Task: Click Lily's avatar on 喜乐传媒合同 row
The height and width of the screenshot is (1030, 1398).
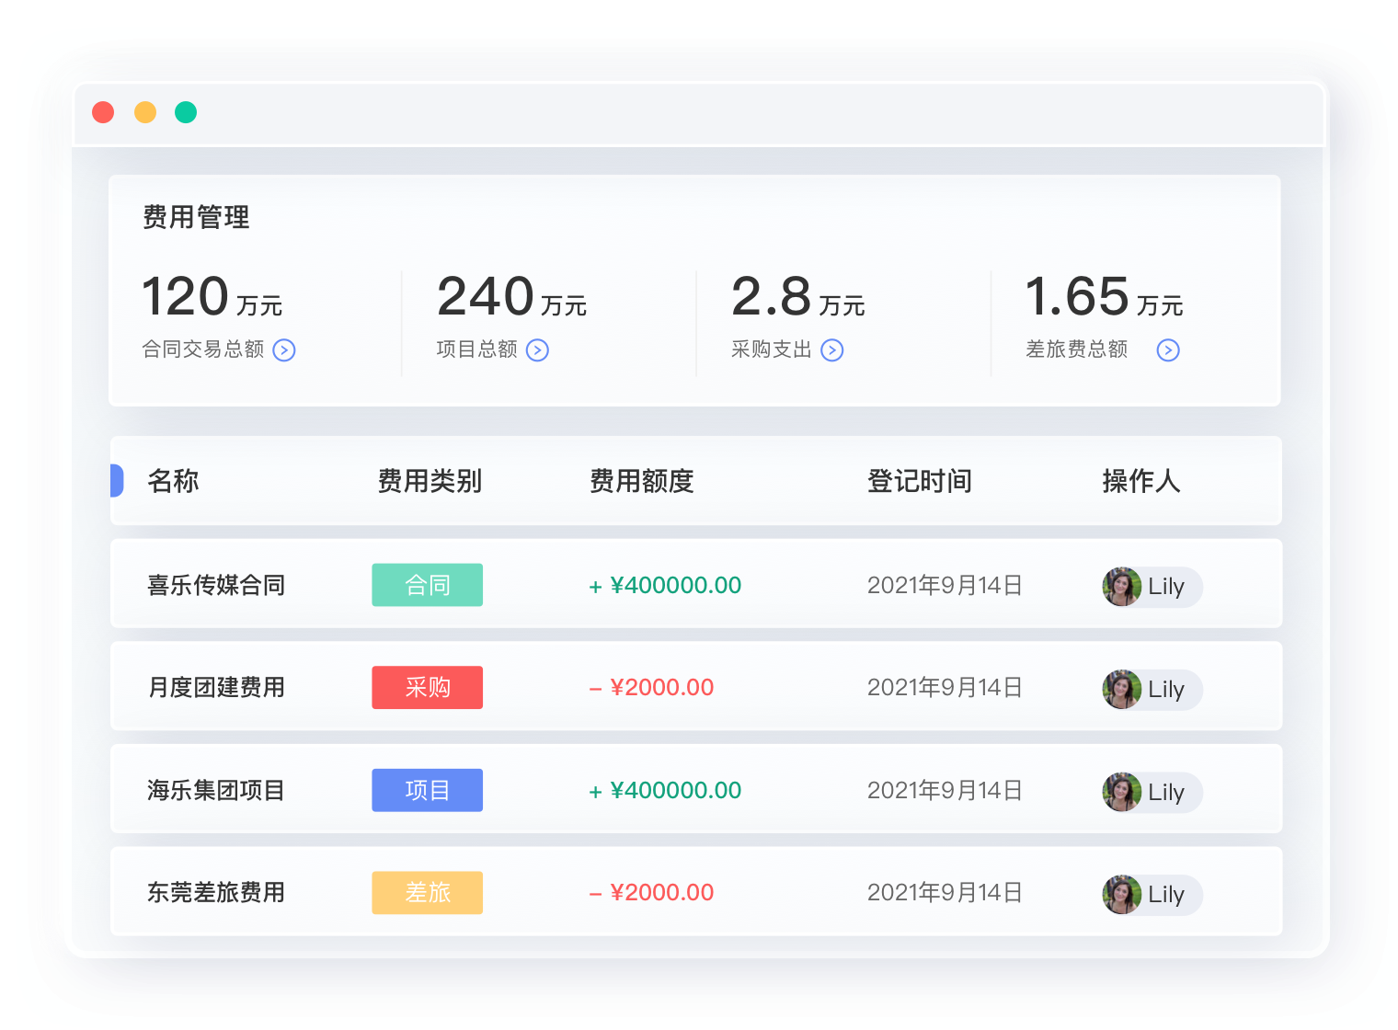Action: pos(1121,586)
